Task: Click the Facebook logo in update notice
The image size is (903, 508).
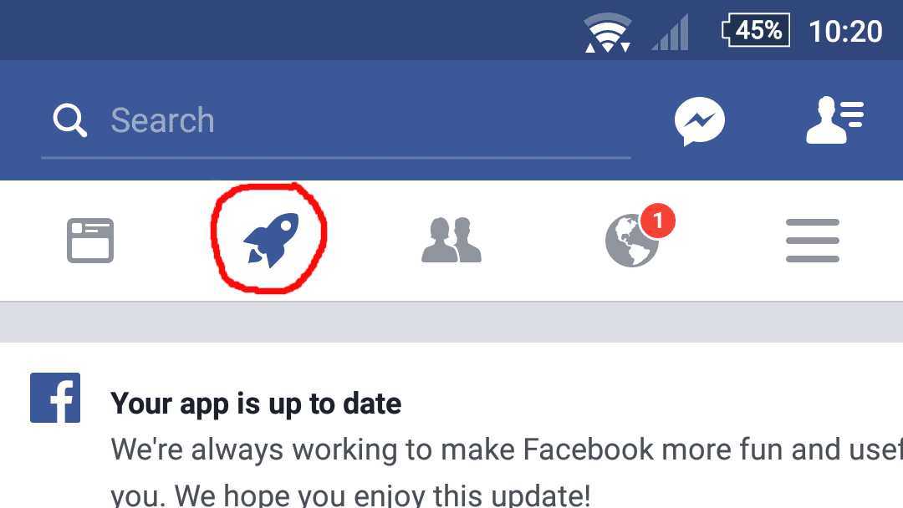Action: [55, 398]
